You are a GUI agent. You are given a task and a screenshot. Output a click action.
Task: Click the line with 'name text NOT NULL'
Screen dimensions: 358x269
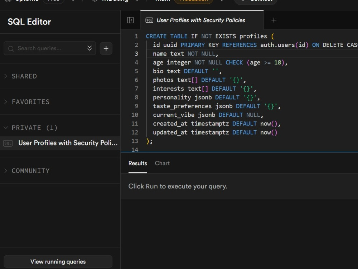click(185, 54)
